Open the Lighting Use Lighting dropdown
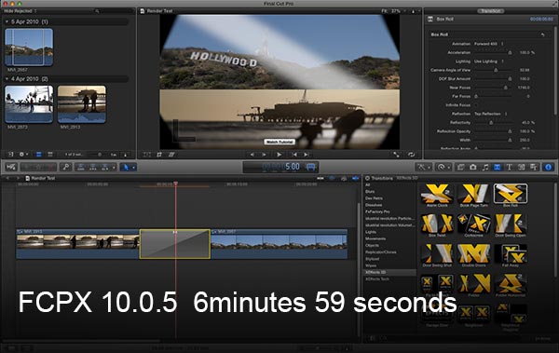Image resolution: width=559 pixels, height=353 pixels. pyautogui.click(x=488, y=61)
